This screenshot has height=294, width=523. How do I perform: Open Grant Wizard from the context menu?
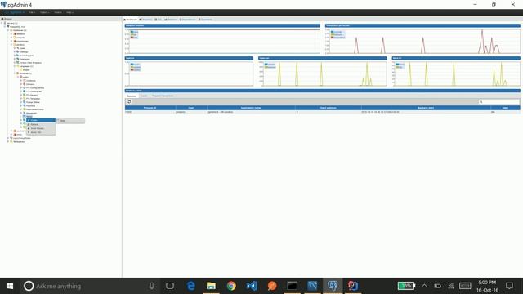41,128
